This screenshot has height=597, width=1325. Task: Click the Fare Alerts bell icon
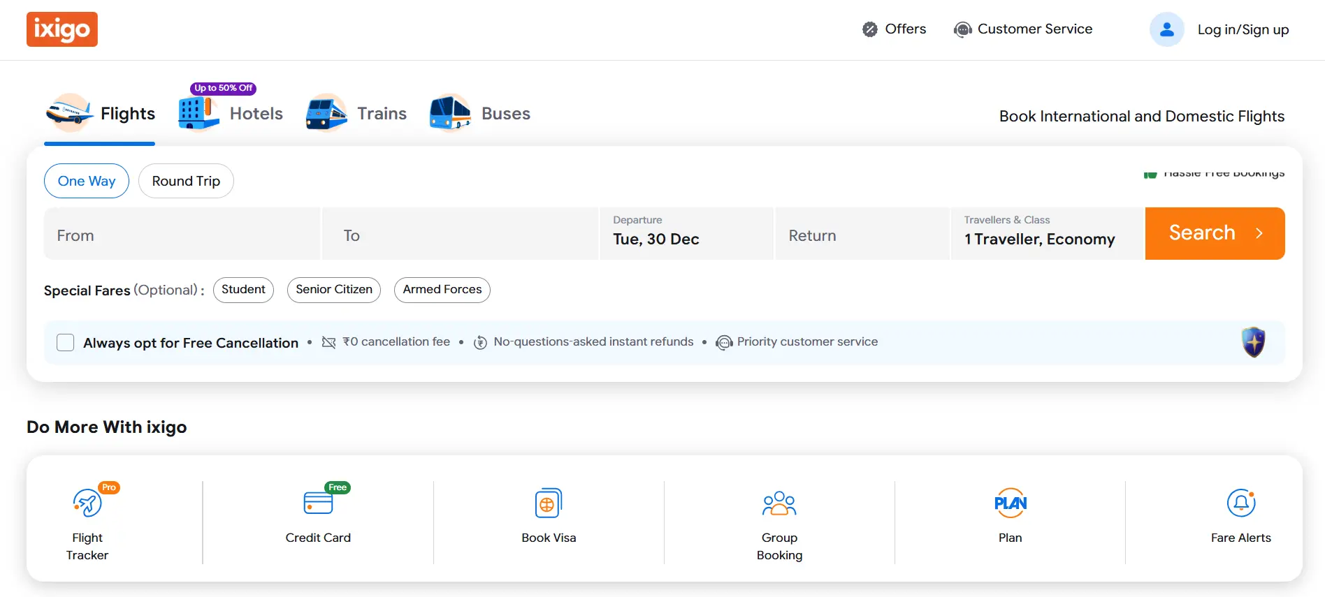[1241, 503]
